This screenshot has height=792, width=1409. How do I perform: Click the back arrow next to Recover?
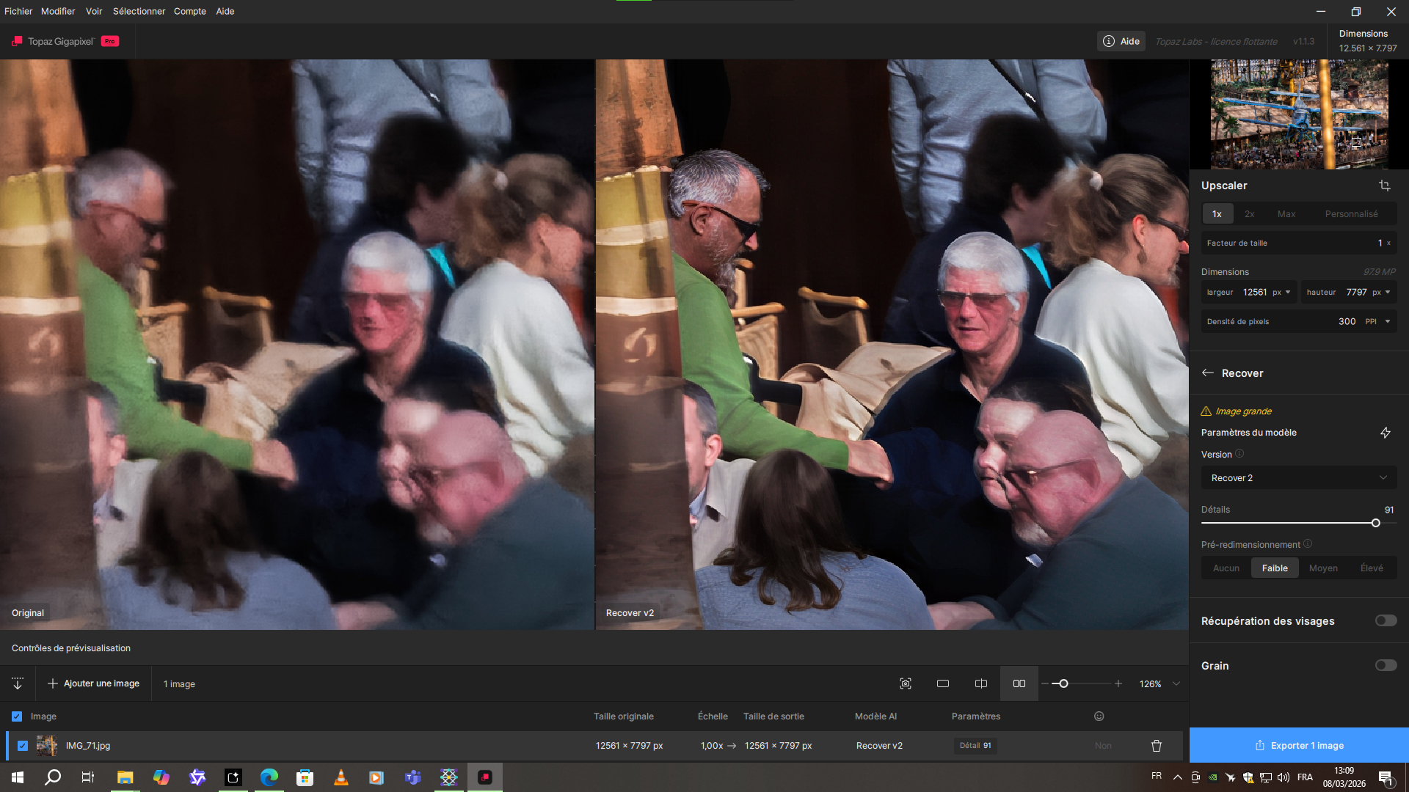click(x=1207, y=373)
